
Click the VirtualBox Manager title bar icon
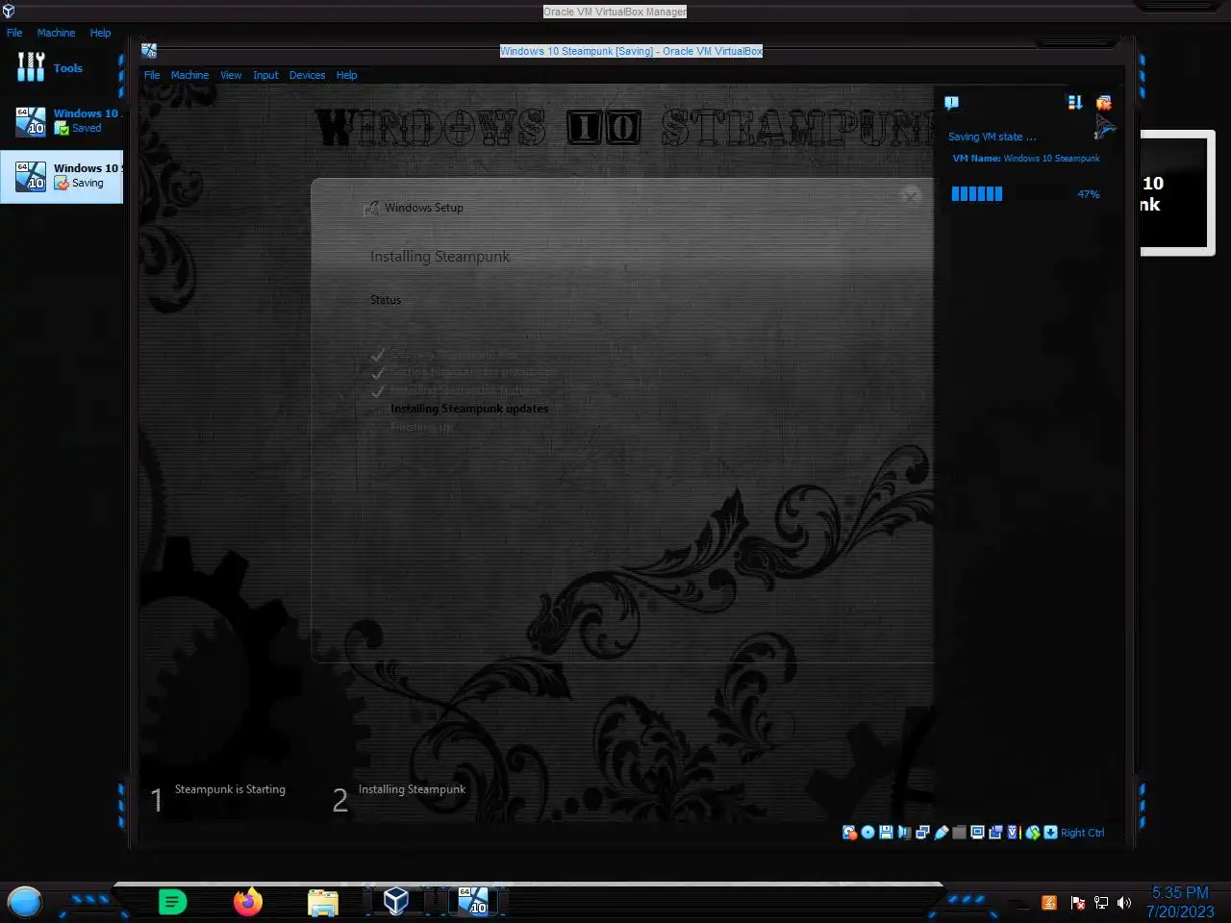(9, 12)
